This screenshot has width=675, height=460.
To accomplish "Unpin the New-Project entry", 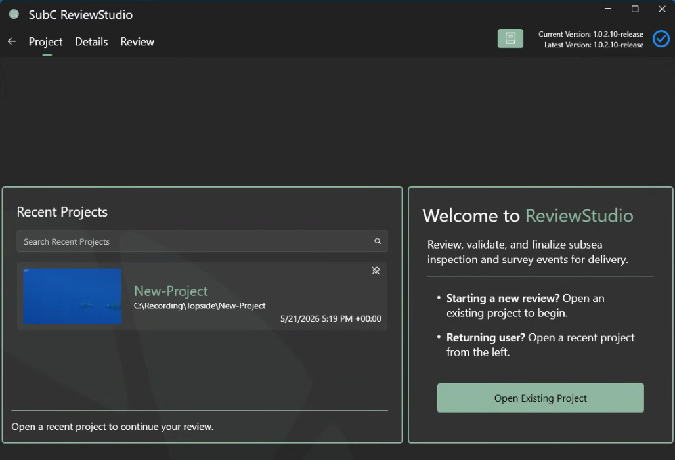I will click(376, 270).
